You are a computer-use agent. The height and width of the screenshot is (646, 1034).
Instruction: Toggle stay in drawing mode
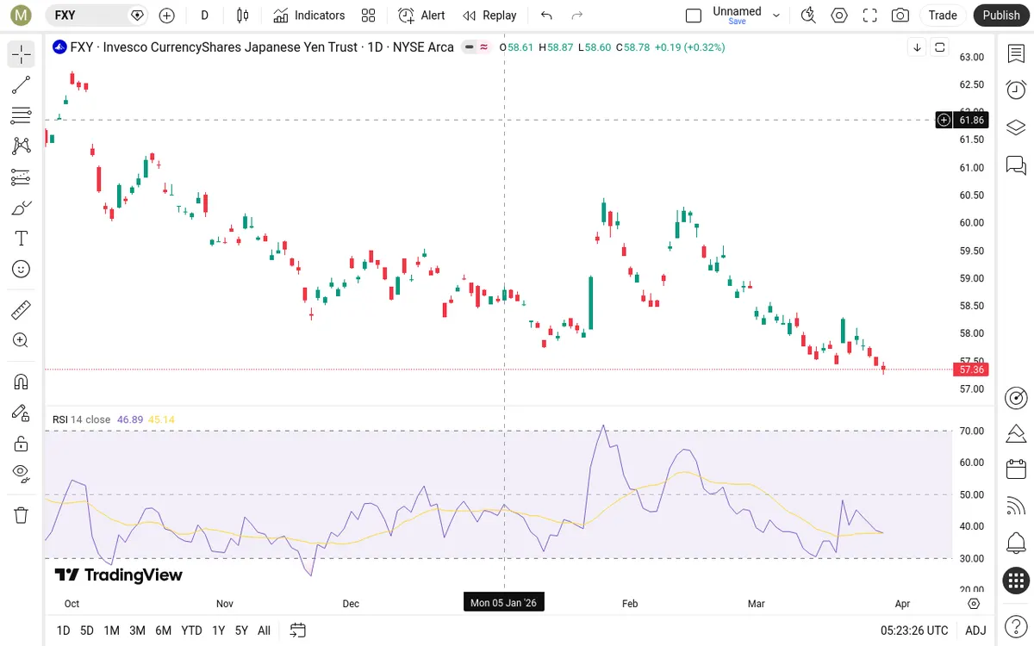click(x=22, y=413)
